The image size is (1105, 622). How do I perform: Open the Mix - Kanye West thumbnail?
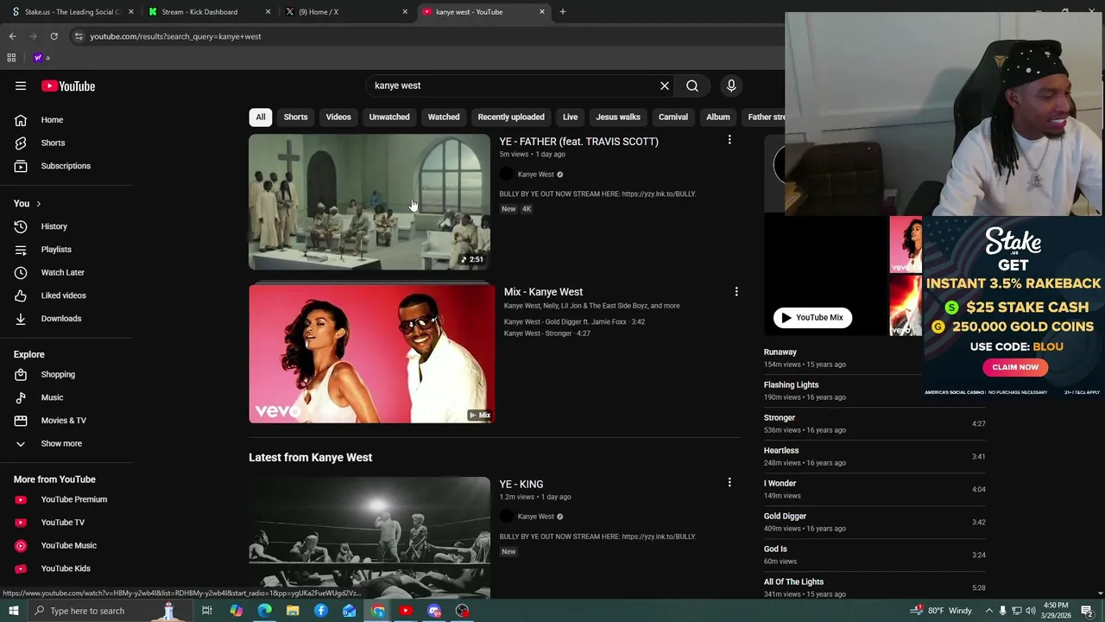pyautogui.click(x=371, y=354)
